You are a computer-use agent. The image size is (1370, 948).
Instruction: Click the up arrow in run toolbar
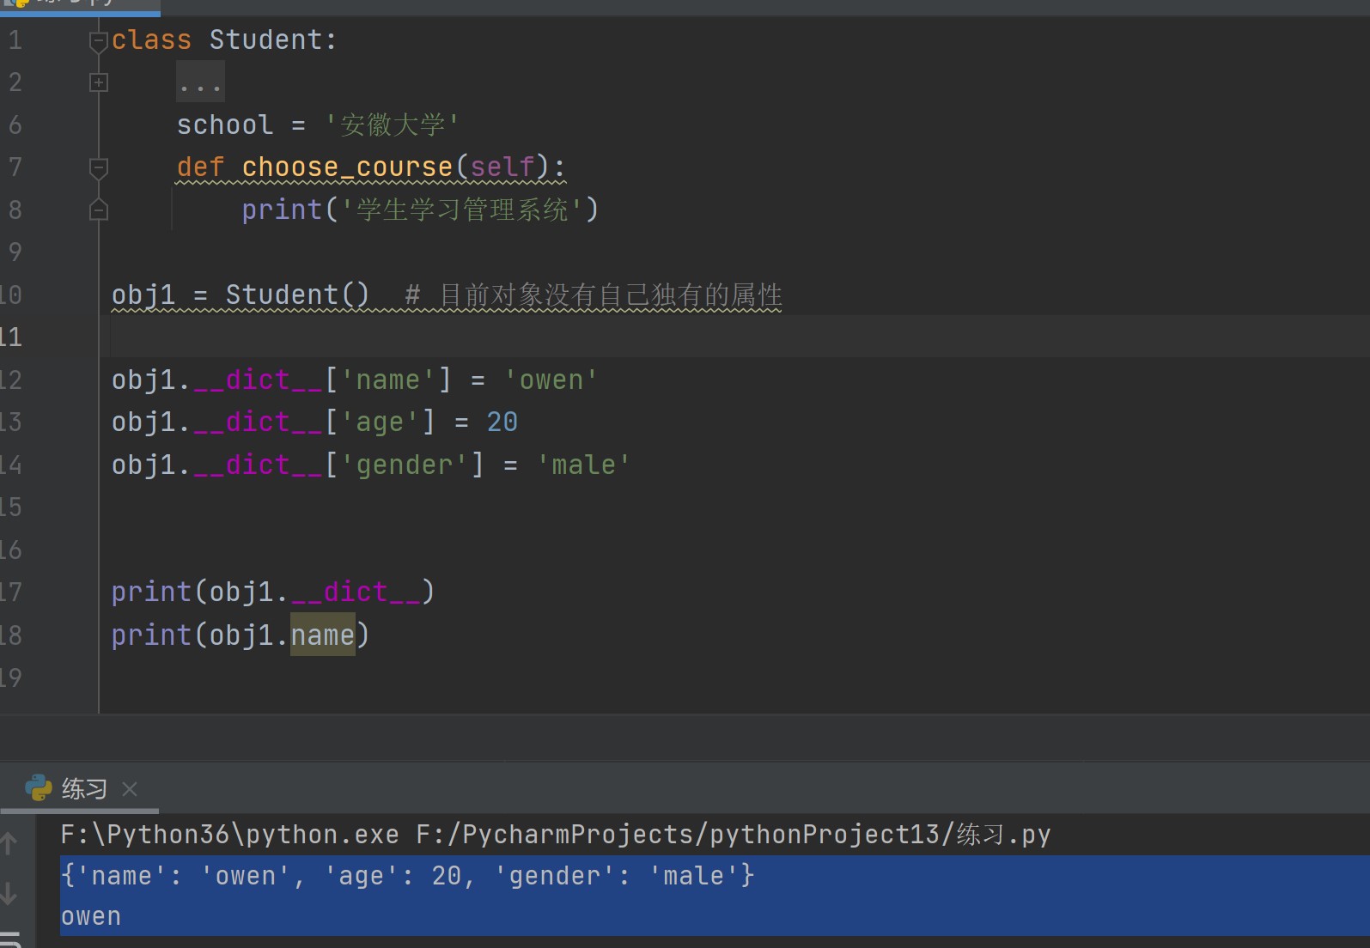[x=9, y=842]
